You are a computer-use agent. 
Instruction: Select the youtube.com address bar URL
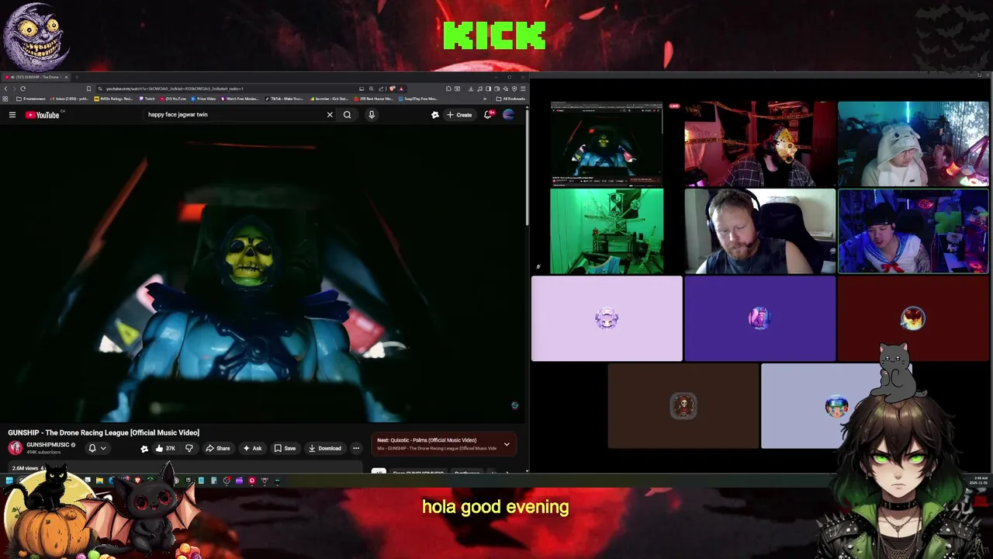pyautogui.click(x=175, y=89)
